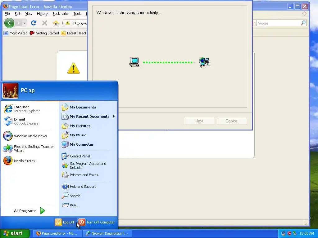
Task: Minimize the Firefox window
Action: click(x=290, y=7)
